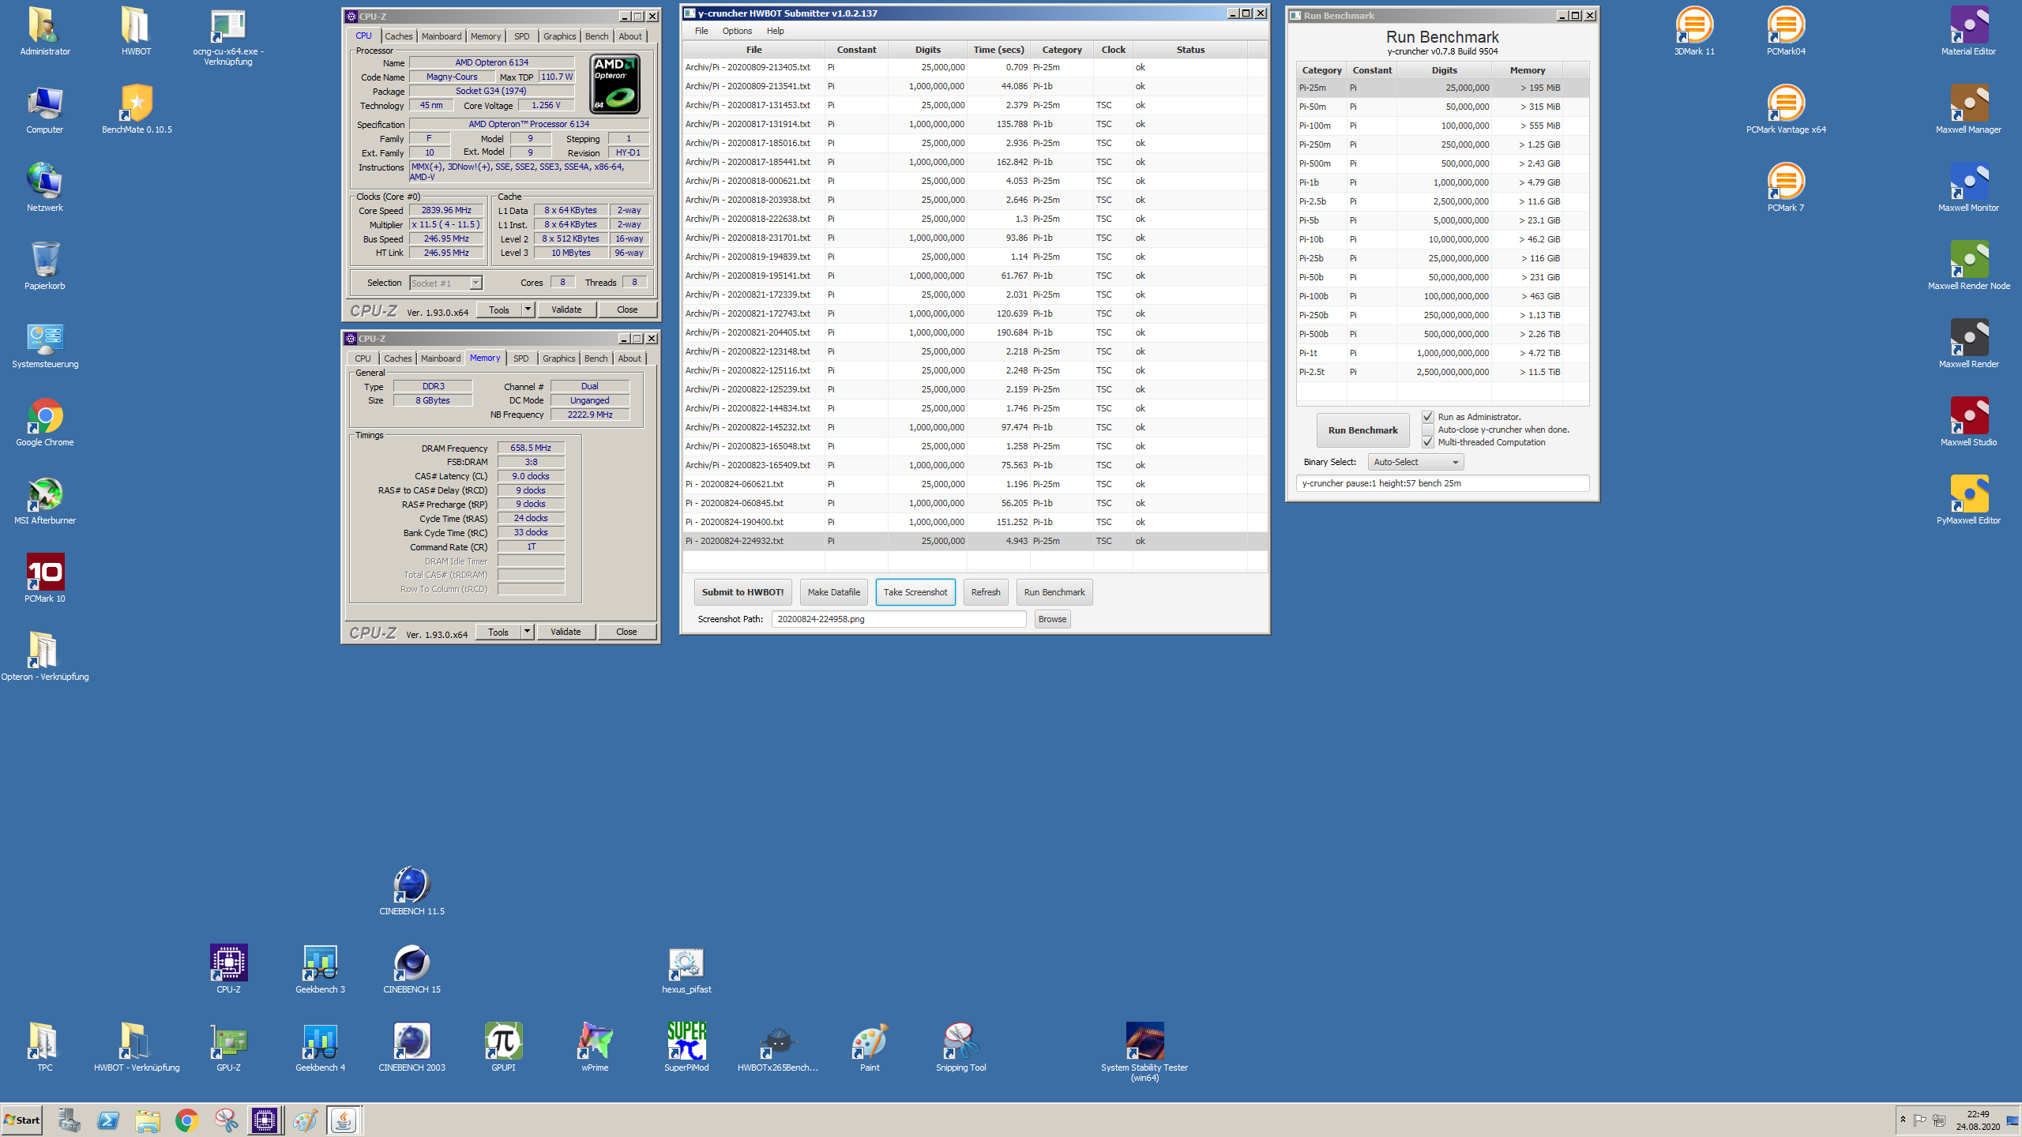Click the Make Datafile button

[834, 592]
